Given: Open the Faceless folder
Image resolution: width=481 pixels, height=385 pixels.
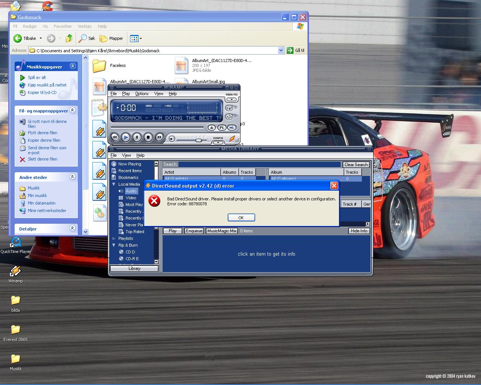Looking at the screenshot, I should [x=109, y=65].
